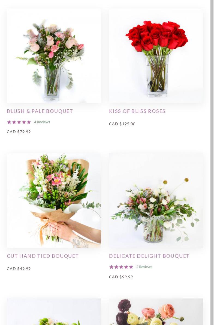Open the 2 Reviews link
This screenshot has width=214, height=325.
point(144,267)
